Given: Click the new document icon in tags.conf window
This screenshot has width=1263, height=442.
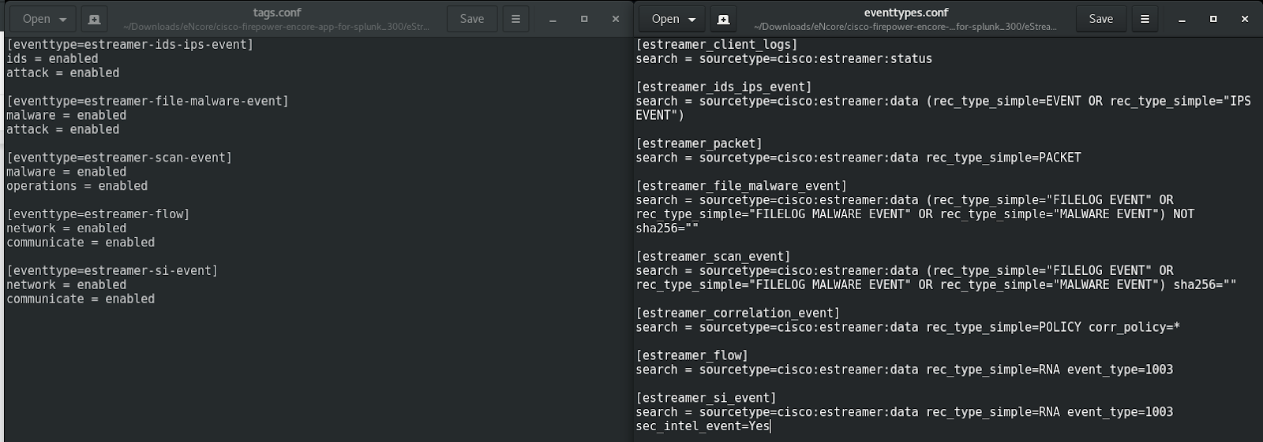Looking at the screenshot, I should tap(94, 19).
